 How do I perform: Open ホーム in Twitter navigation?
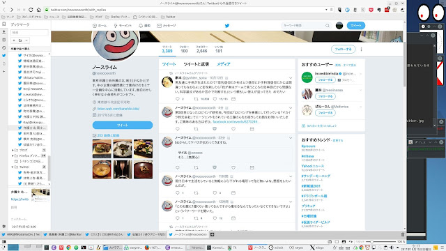point(100,26)
